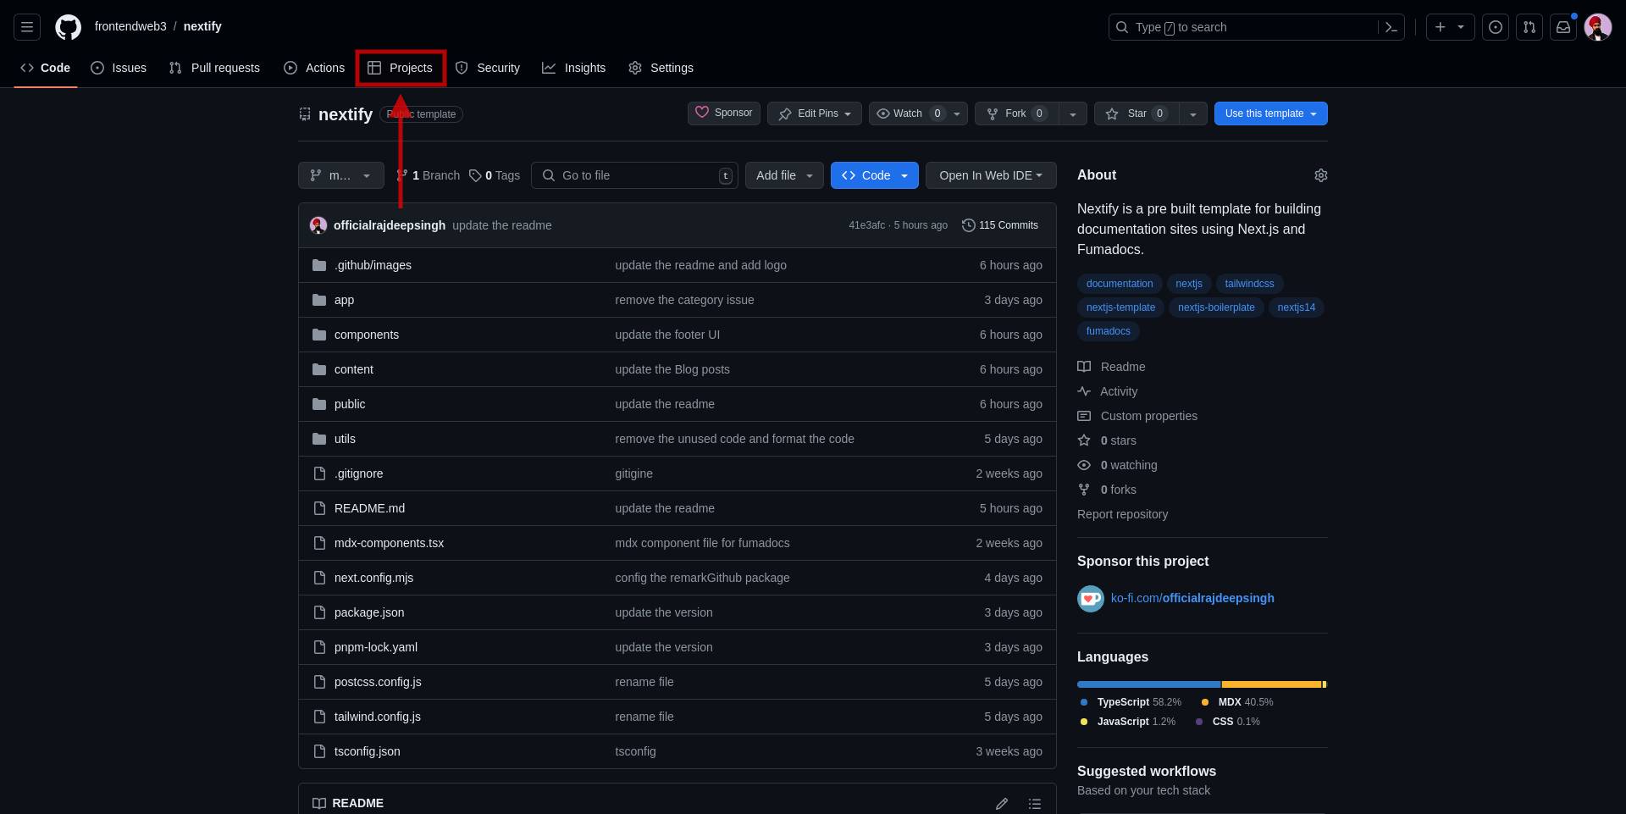Open the 0 Tags link
This screenshot has height=814, width=1626.
click(495, 175)
